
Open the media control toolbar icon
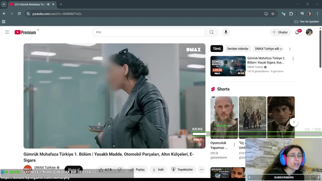click(x=302, y=14)
